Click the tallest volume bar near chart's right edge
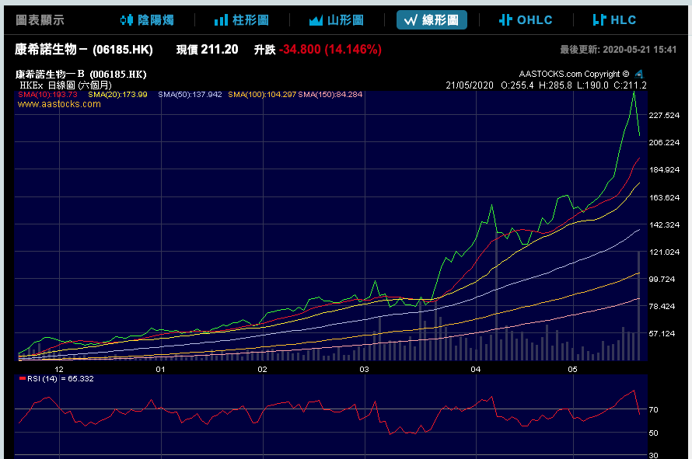This screenshot has height=459, width=692. [638, 305]
